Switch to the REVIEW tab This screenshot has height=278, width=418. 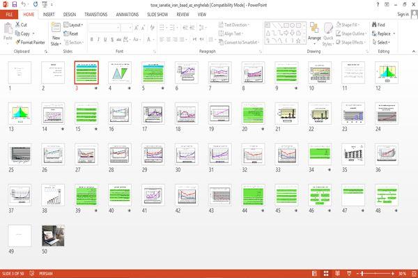(183, 15)
